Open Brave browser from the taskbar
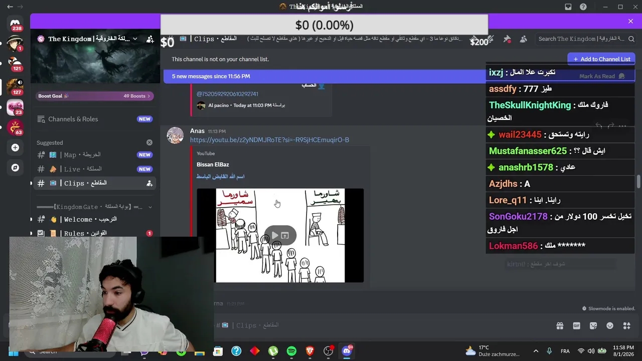642x361 pixels. pos(310,351)
